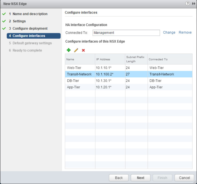
Task: Open help via question mark icon
Action: pos(188,4)
